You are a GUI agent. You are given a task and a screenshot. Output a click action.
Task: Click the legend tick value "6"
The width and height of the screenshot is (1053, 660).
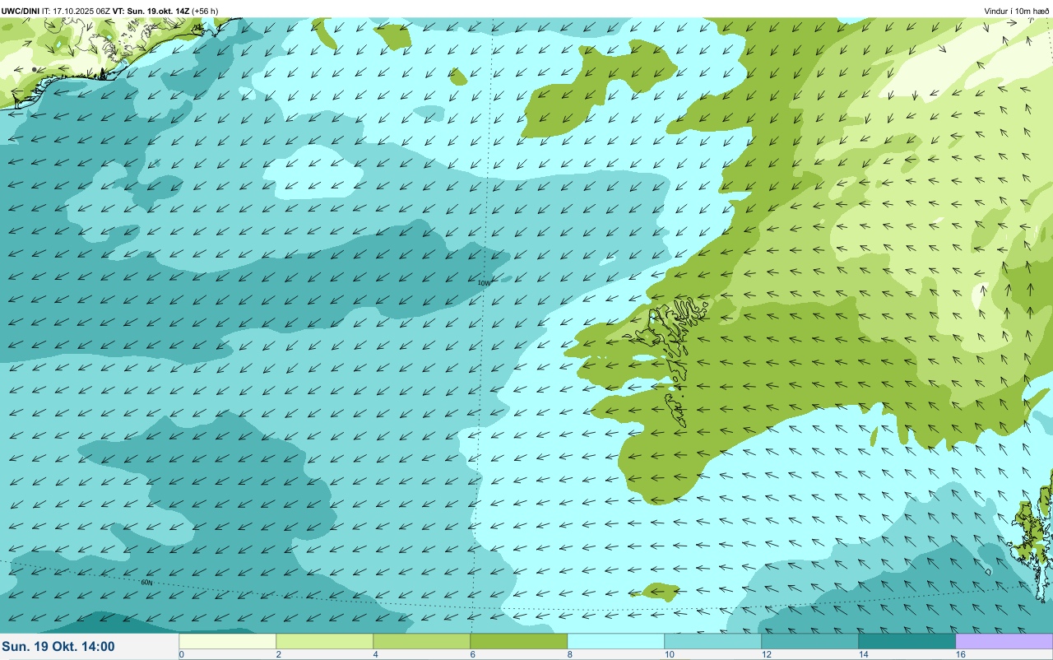click(472, 654)
